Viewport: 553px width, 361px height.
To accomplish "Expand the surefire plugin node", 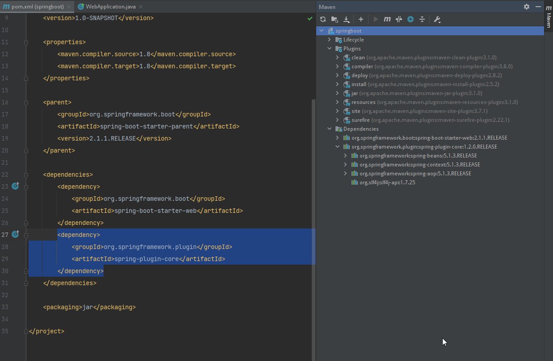I will pos(338,120).
